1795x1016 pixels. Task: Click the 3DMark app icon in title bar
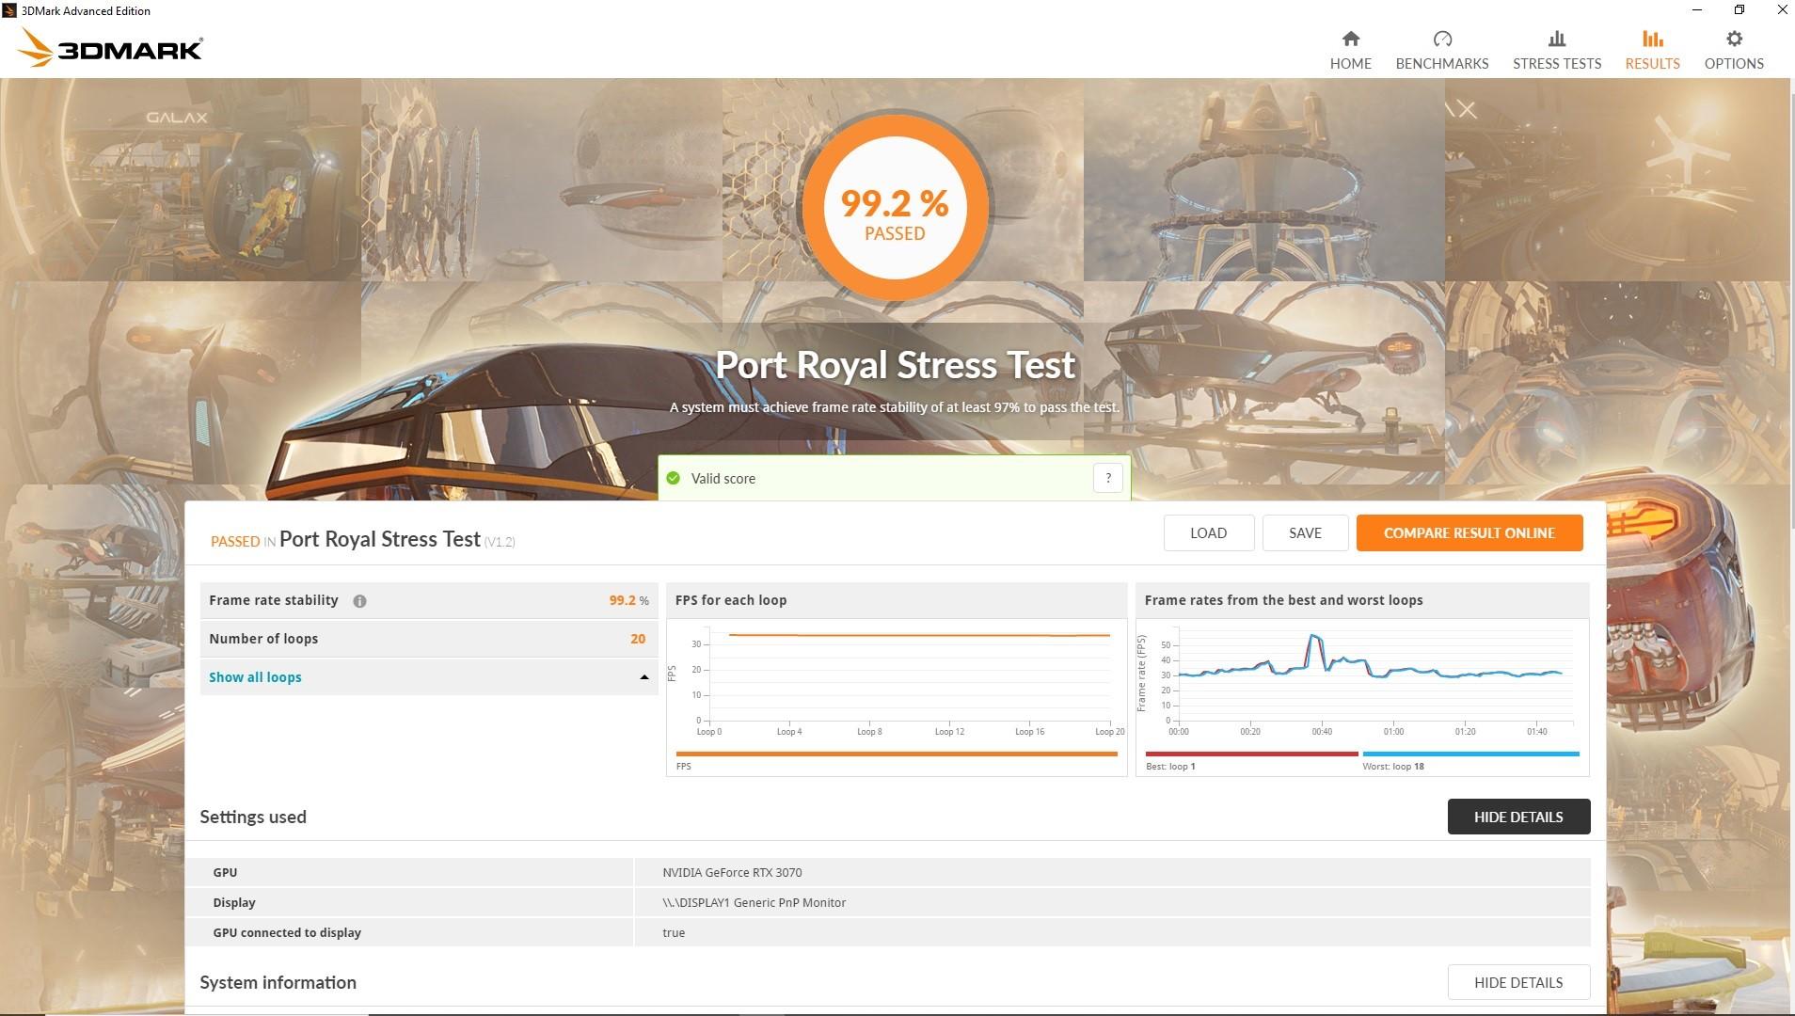9,10
